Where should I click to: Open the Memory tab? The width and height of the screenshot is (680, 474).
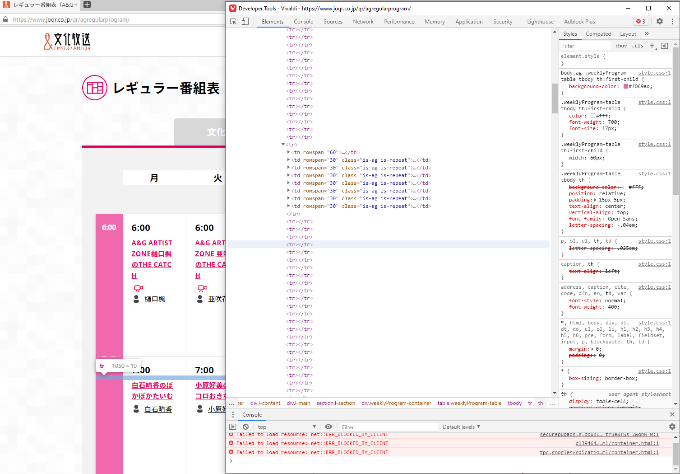coord(435,21)
